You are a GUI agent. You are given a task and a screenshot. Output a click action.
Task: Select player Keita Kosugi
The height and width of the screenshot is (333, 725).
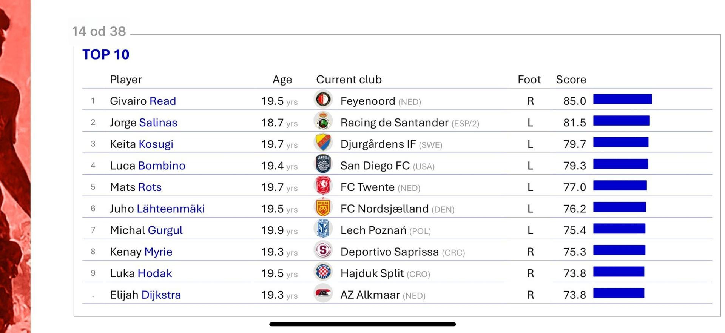142,144
